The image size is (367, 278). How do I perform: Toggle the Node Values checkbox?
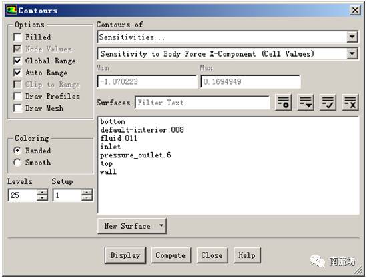coord(18,49)
